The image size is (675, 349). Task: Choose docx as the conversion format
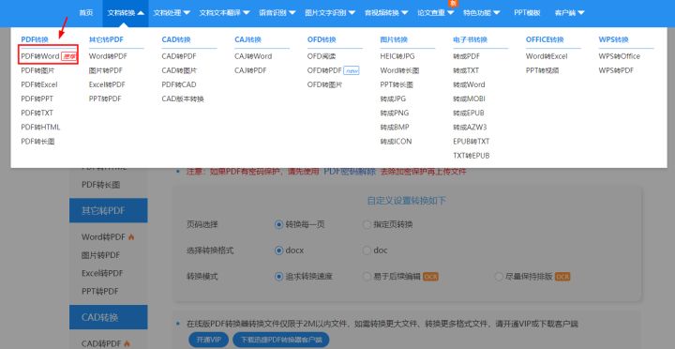click(279, 250)
